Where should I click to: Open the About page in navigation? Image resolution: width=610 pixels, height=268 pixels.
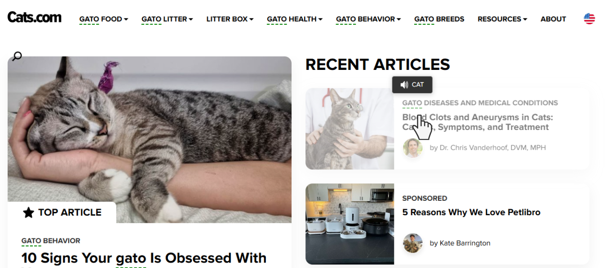553,19
